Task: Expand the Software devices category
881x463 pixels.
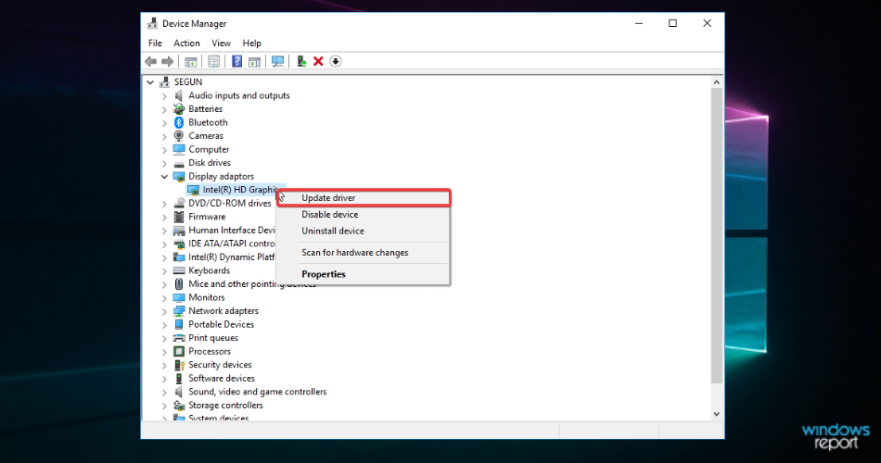Action: click(x=164, y=379)
